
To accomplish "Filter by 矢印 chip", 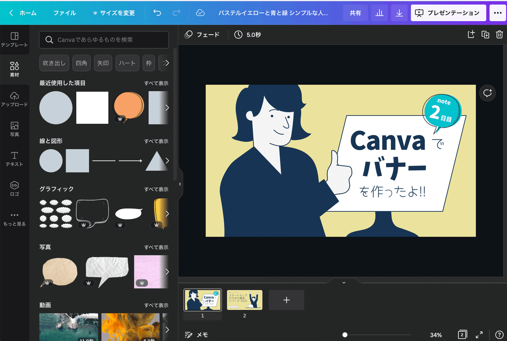I will coord(103,63).
